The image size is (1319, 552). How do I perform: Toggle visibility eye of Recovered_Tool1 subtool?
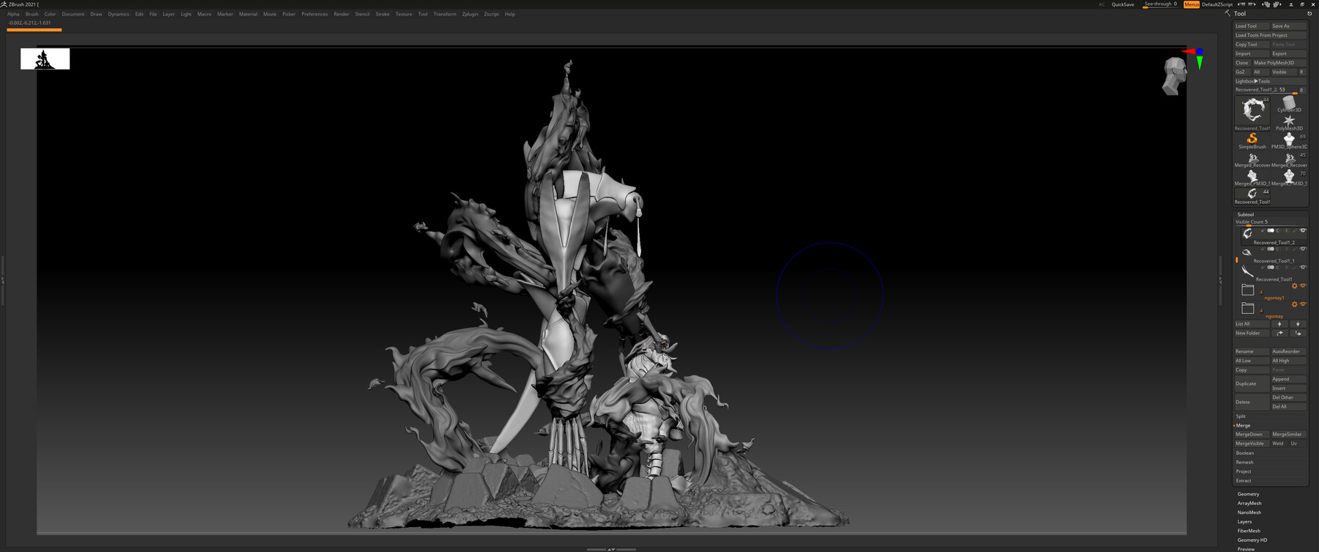(1303, 267)
